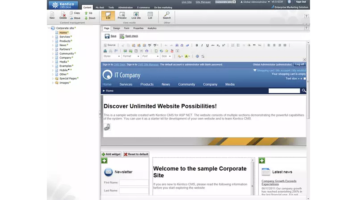This screenshot has width=357, height=200.
Task: Click background highlight color icon
Action: tap(187, 56)
